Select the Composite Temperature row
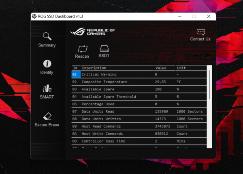 click(x=139, y=82)
